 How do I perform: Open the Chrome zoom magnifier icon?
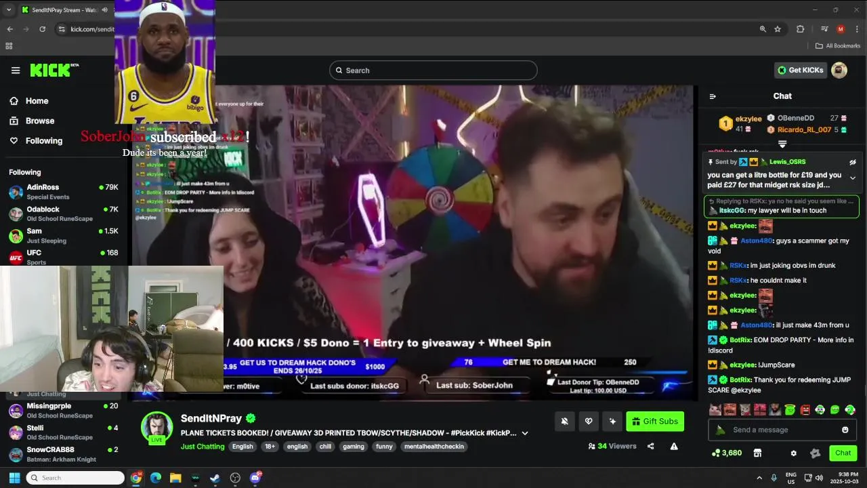763,29
